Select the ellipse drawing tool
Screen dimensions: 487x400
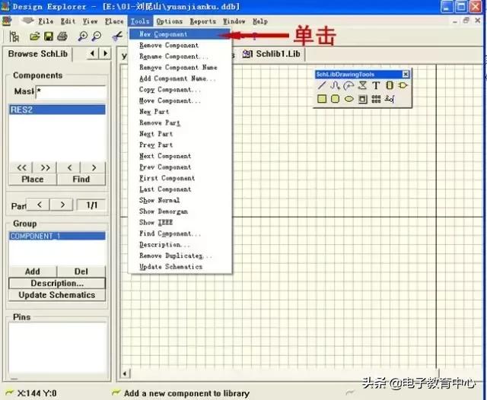[349, 99]
